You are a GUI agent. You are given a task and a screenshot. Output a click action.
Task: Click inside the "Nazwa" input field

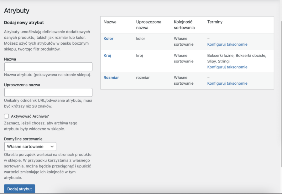(48, 67)
